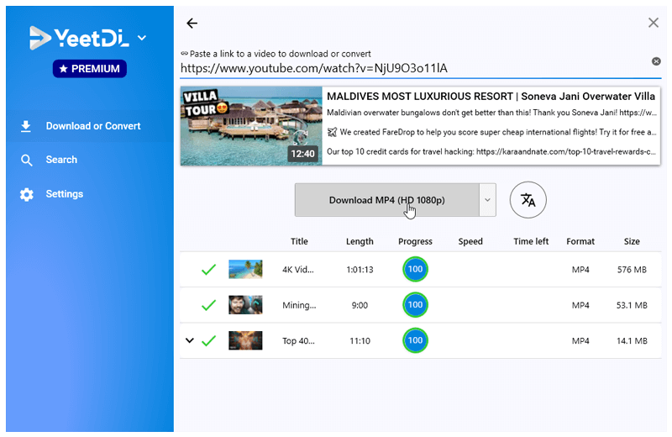Image resolution: width=672 pixels, height=437 pixels.
Task: Close the panel with X button
Action: 653,23
